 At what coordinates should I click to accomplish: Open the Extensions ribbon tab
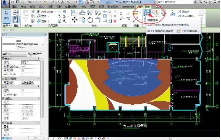click(128, 7)
